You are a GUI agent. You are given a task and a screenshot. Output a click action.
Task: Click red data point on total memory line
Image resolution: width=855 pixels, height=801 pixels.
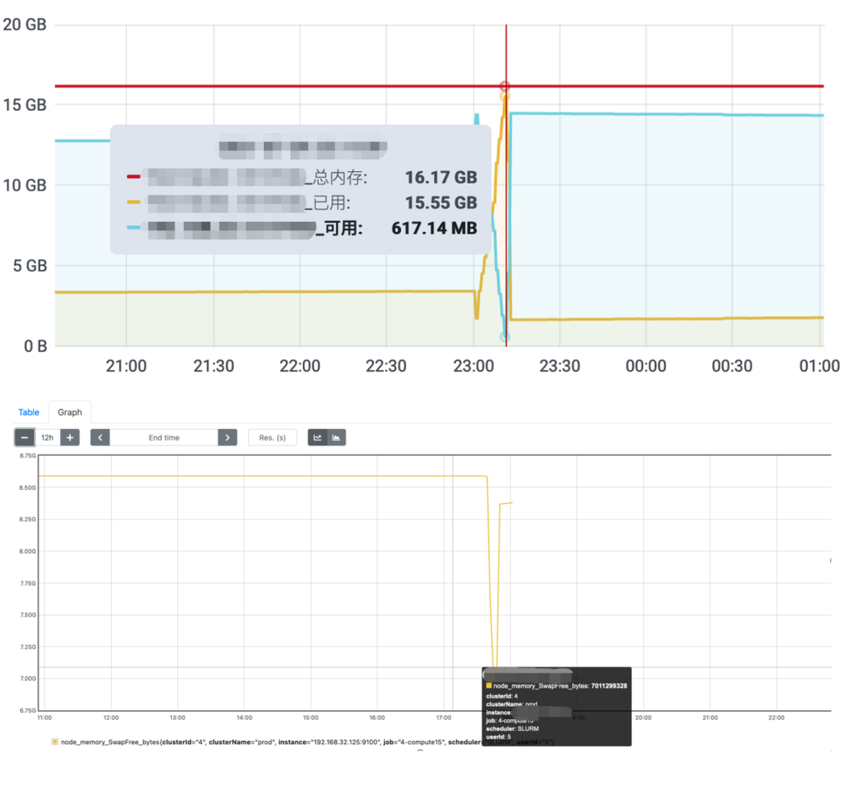504,86
